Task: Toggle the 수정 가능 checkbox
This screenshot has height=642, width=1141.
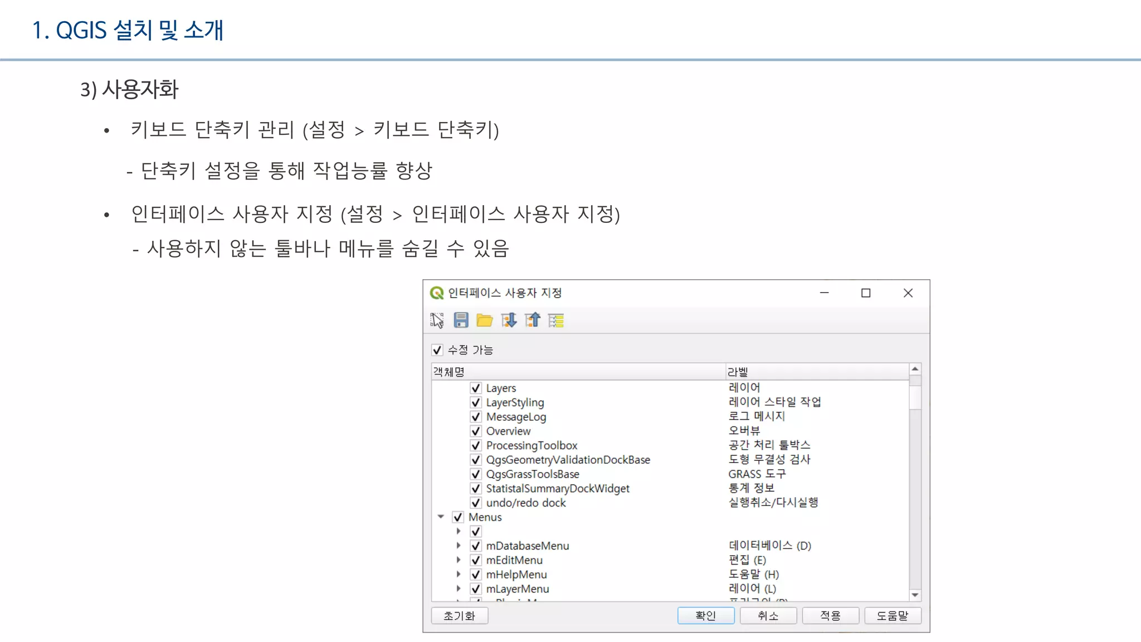Action: click(x=437, y=350)
